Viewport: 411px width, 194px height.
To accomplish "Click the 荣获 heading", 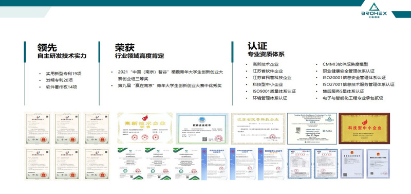I will tap(125, 47).
